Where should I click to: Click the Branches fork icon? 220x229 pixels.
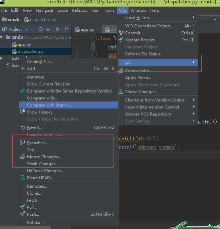23,143
